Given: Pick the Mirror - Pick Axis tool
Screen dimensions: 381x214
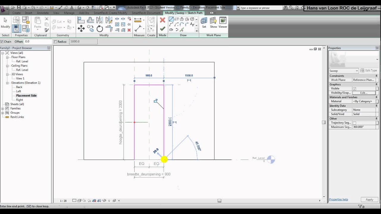Looking at the screenshot, I should (100, 20).
